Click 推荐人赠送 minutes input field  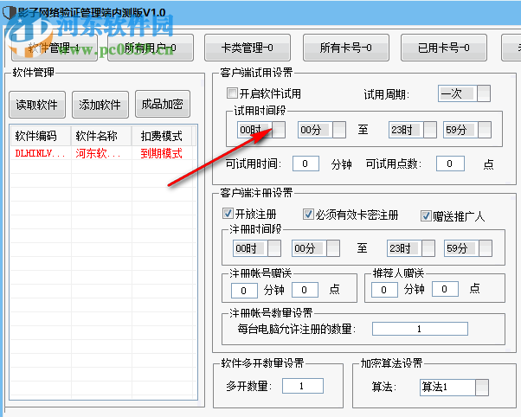384,290
